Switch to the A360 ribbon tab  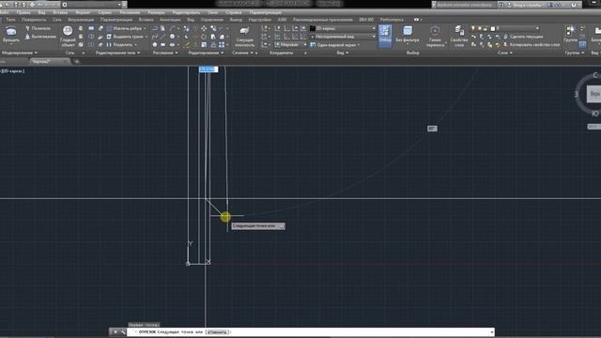(x=282, y=20)
